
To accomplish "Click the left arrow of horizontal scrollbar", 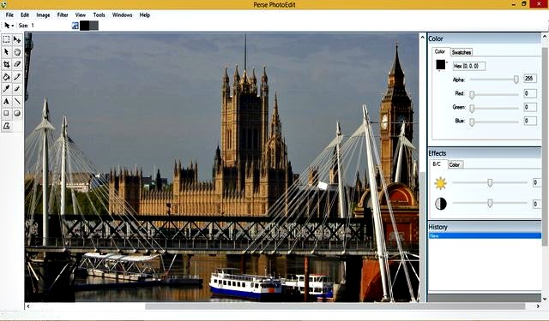I will coord(28,306).
